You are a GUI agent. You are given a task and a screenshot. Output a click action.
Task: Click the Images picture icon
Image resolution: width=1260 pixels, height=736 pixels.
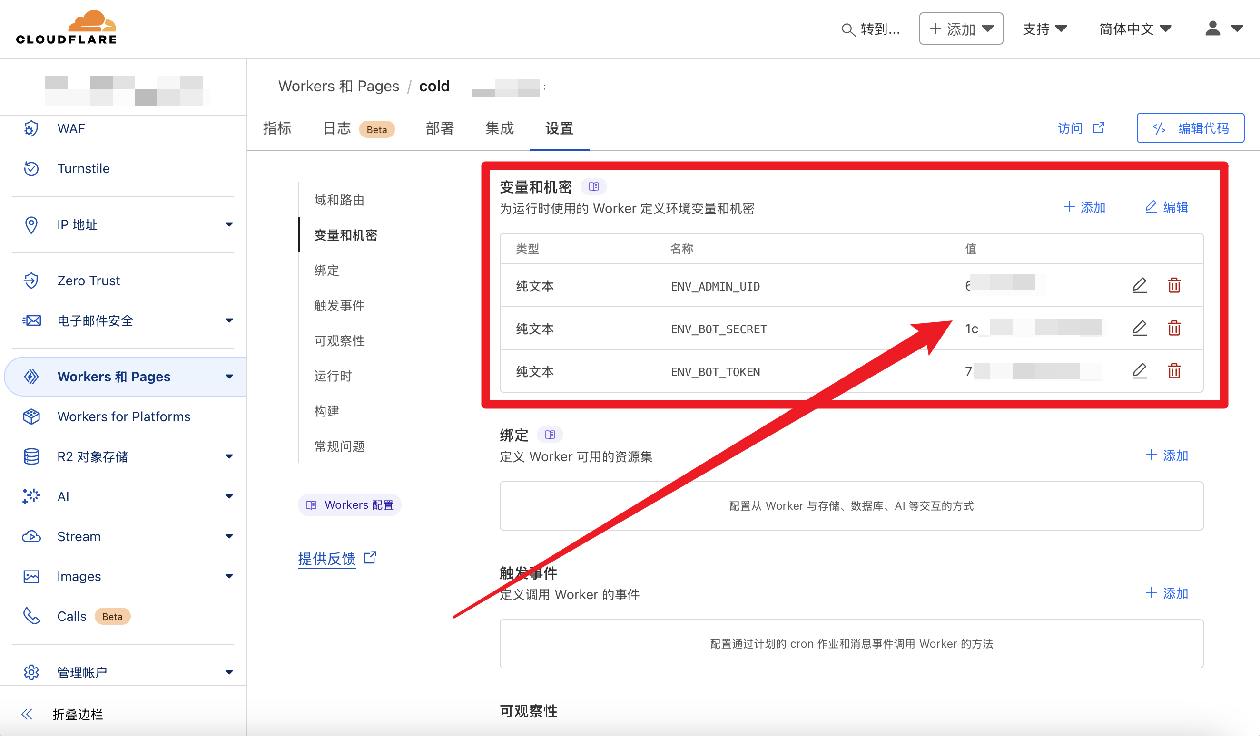tap(31, 576)
